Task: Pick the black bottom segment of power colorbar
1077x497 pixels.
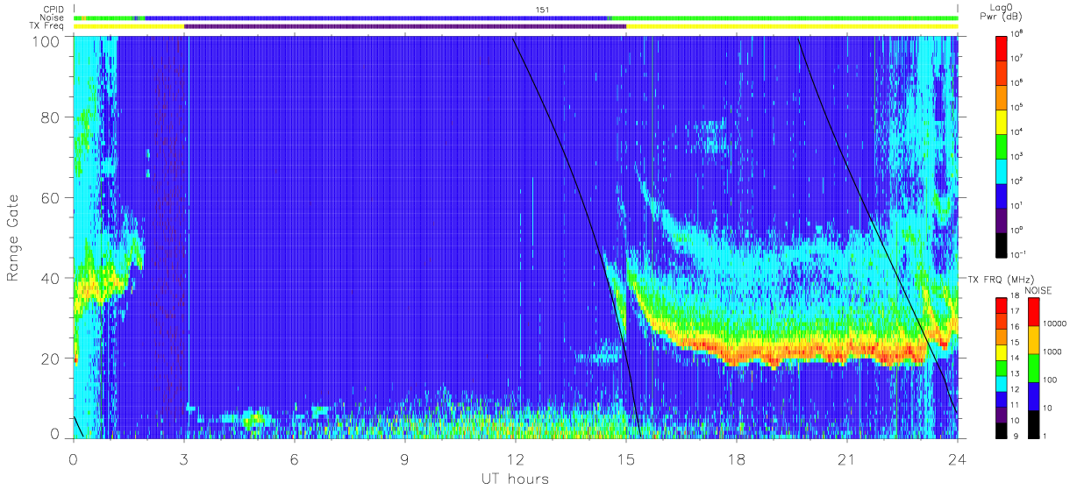Action: (1002, 245)
